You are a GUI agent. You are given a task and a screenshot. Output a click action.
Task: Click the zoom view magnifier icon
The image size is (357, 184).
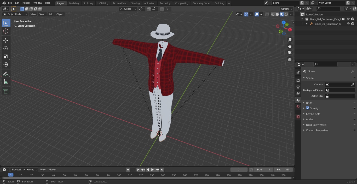pyautogui.click(x=290, y=40)
